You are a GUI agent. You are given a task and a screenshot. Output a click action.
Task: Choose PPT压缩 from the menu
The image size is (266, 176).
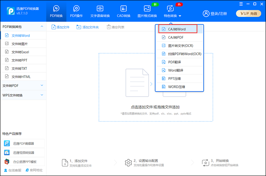[x=179, y=79]
